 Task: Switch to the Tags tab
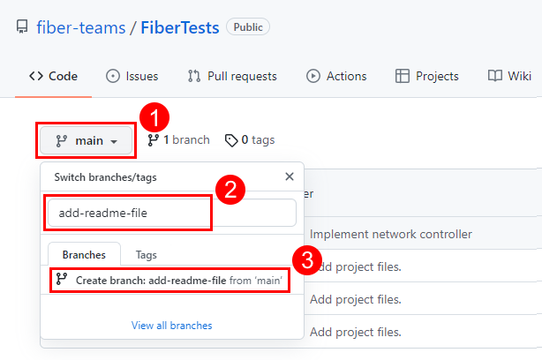(x=147, y=255)
